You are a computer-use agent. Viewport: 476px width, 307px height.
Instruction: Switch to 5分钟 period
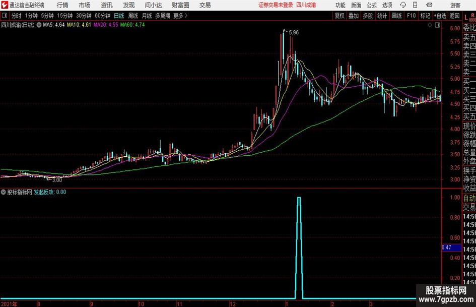[x=47, y=16]
